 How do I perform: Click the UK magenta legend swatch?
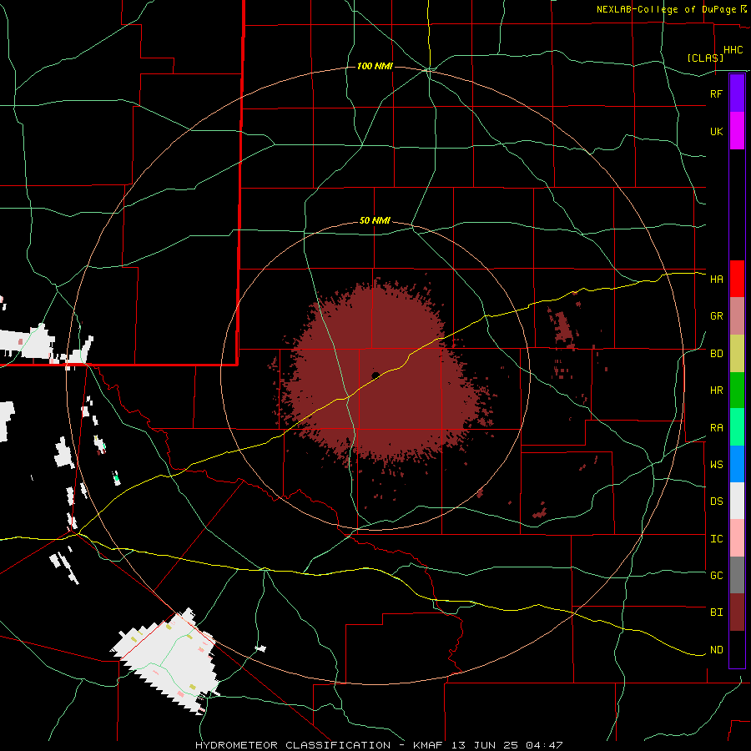pyautogui.click(x=737, y=131)
